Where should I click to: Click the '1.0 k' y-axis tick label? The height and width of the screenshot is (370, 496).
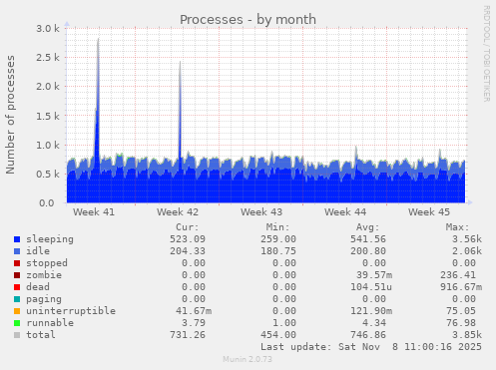pos(48,145)
